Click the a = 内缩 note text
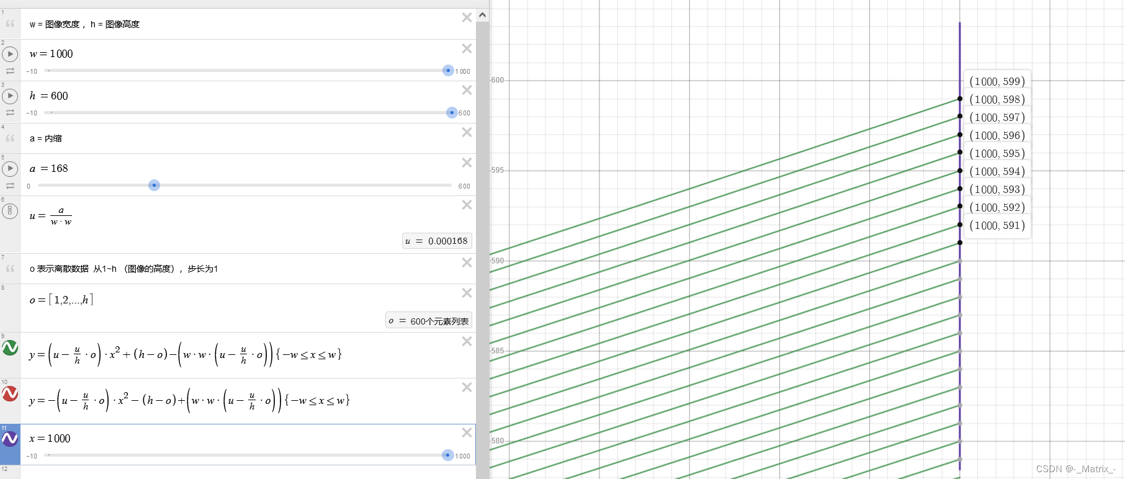Screen dimensions: 1125x479 tap(46, 138)
